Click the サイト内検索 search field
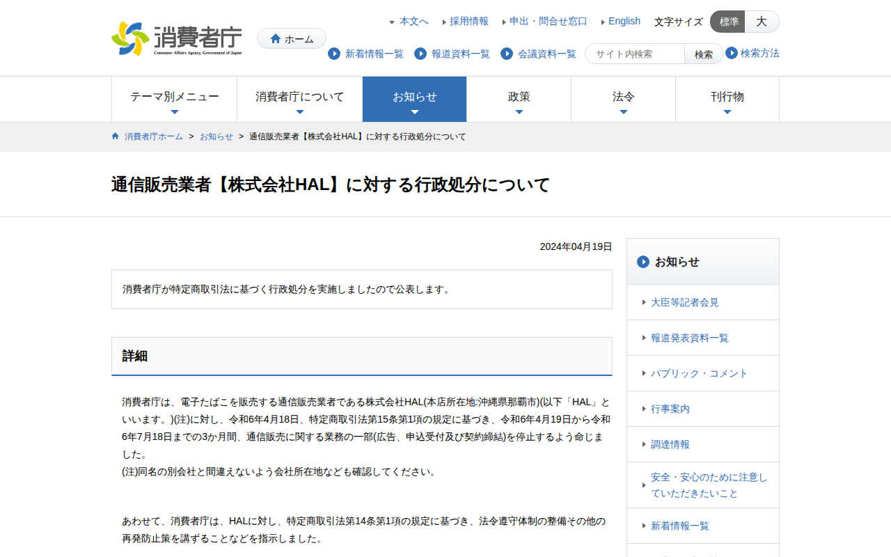Image resolution: width=891 pixels, height=557 pixels. click(635, 54)
